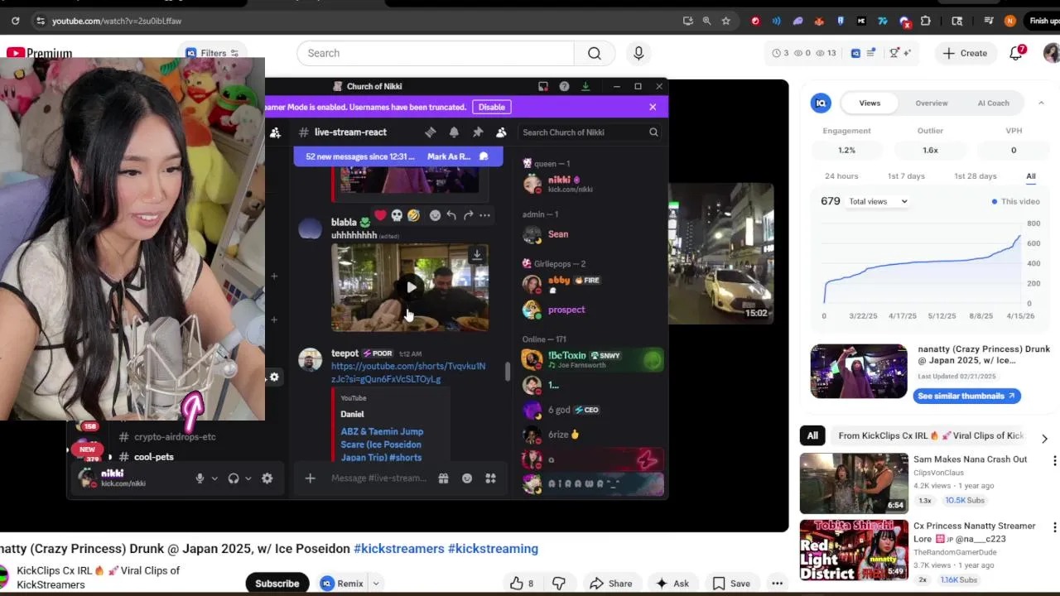Open options for Sam Makes Nana Crash Out
The width and height of the screenshot is (1060, 596).
tap(1054, 460)
